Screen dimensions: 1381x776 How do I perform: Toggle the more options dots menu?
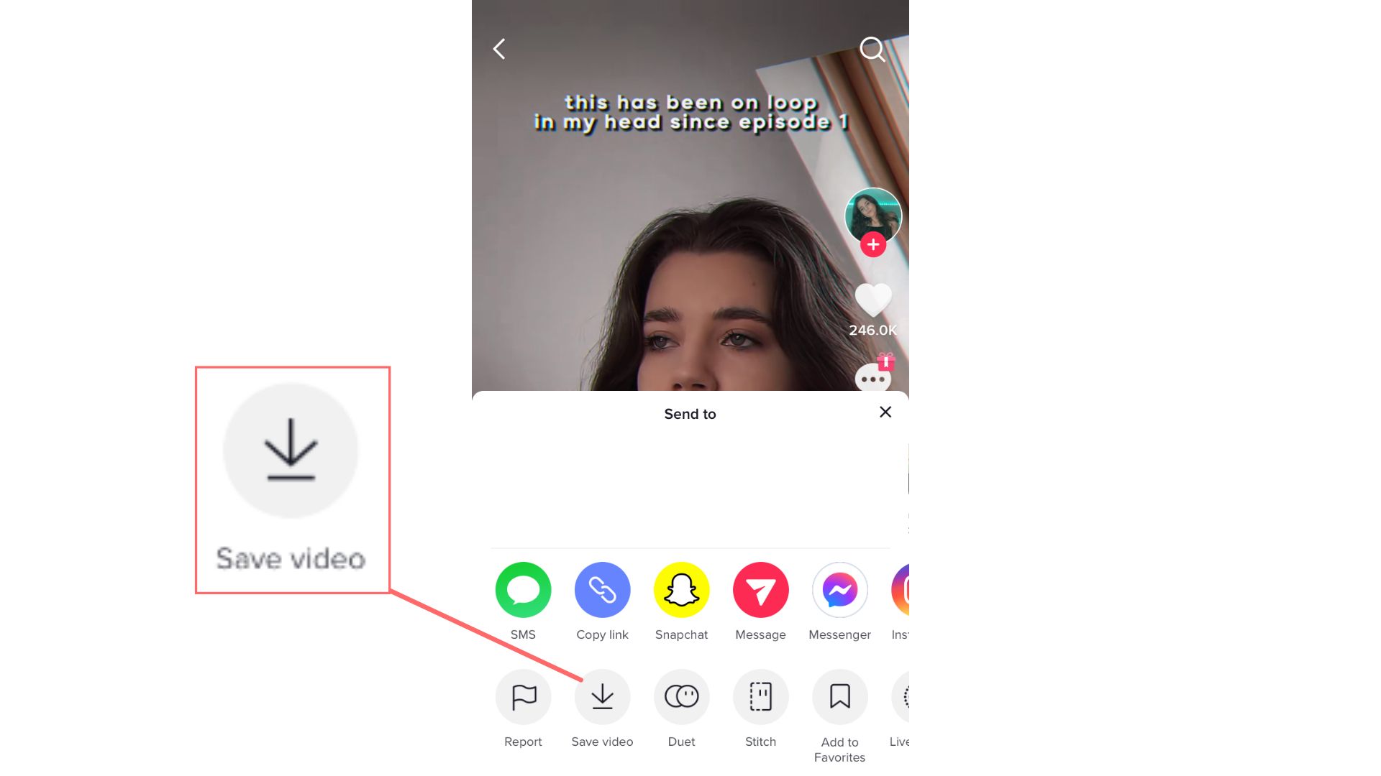(872, 380)
